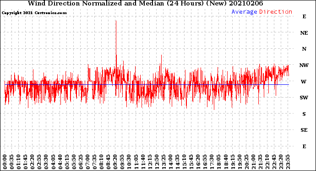Click the 09:20 time axis label

click(115, 162)
